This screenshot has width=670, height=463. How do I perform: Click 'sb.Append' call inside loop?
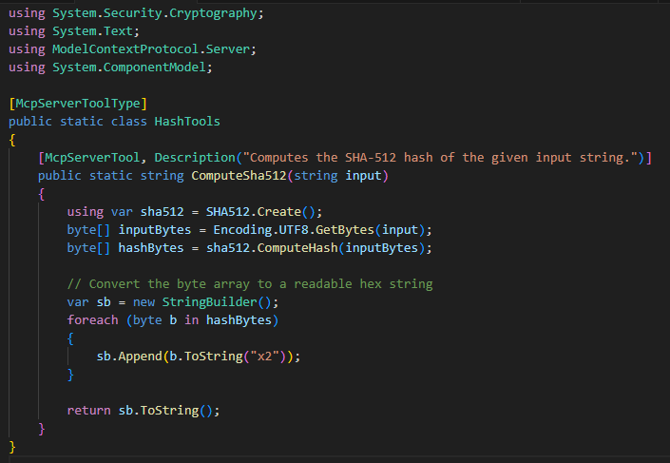tap(129, 357)
